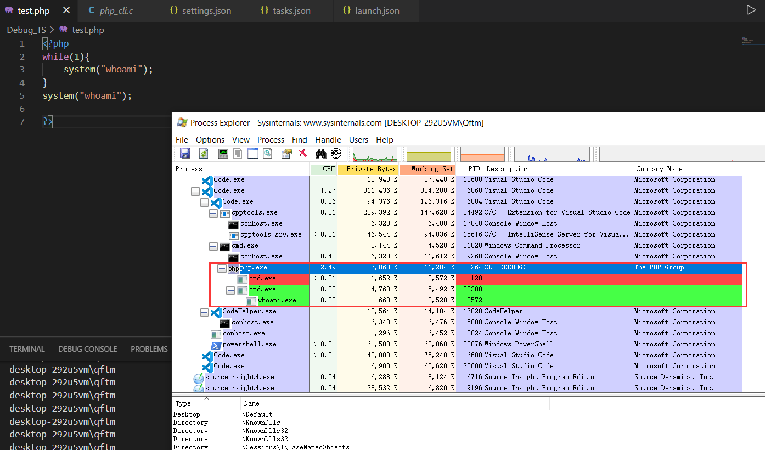Select the DEBUG CONSOLE panel tab

click(x=88, y=349)
